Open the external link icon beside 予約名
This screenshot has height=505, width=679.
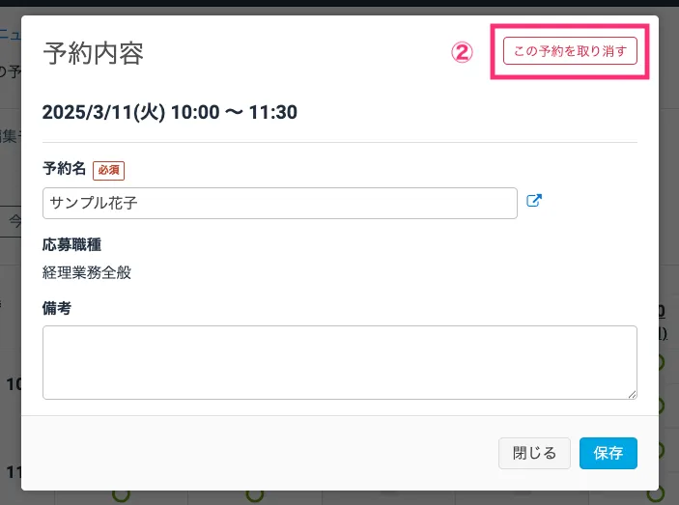click(x=534, y=202)
